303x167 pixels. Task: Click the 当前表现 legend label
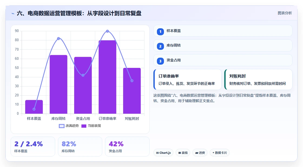pos(94,126)
